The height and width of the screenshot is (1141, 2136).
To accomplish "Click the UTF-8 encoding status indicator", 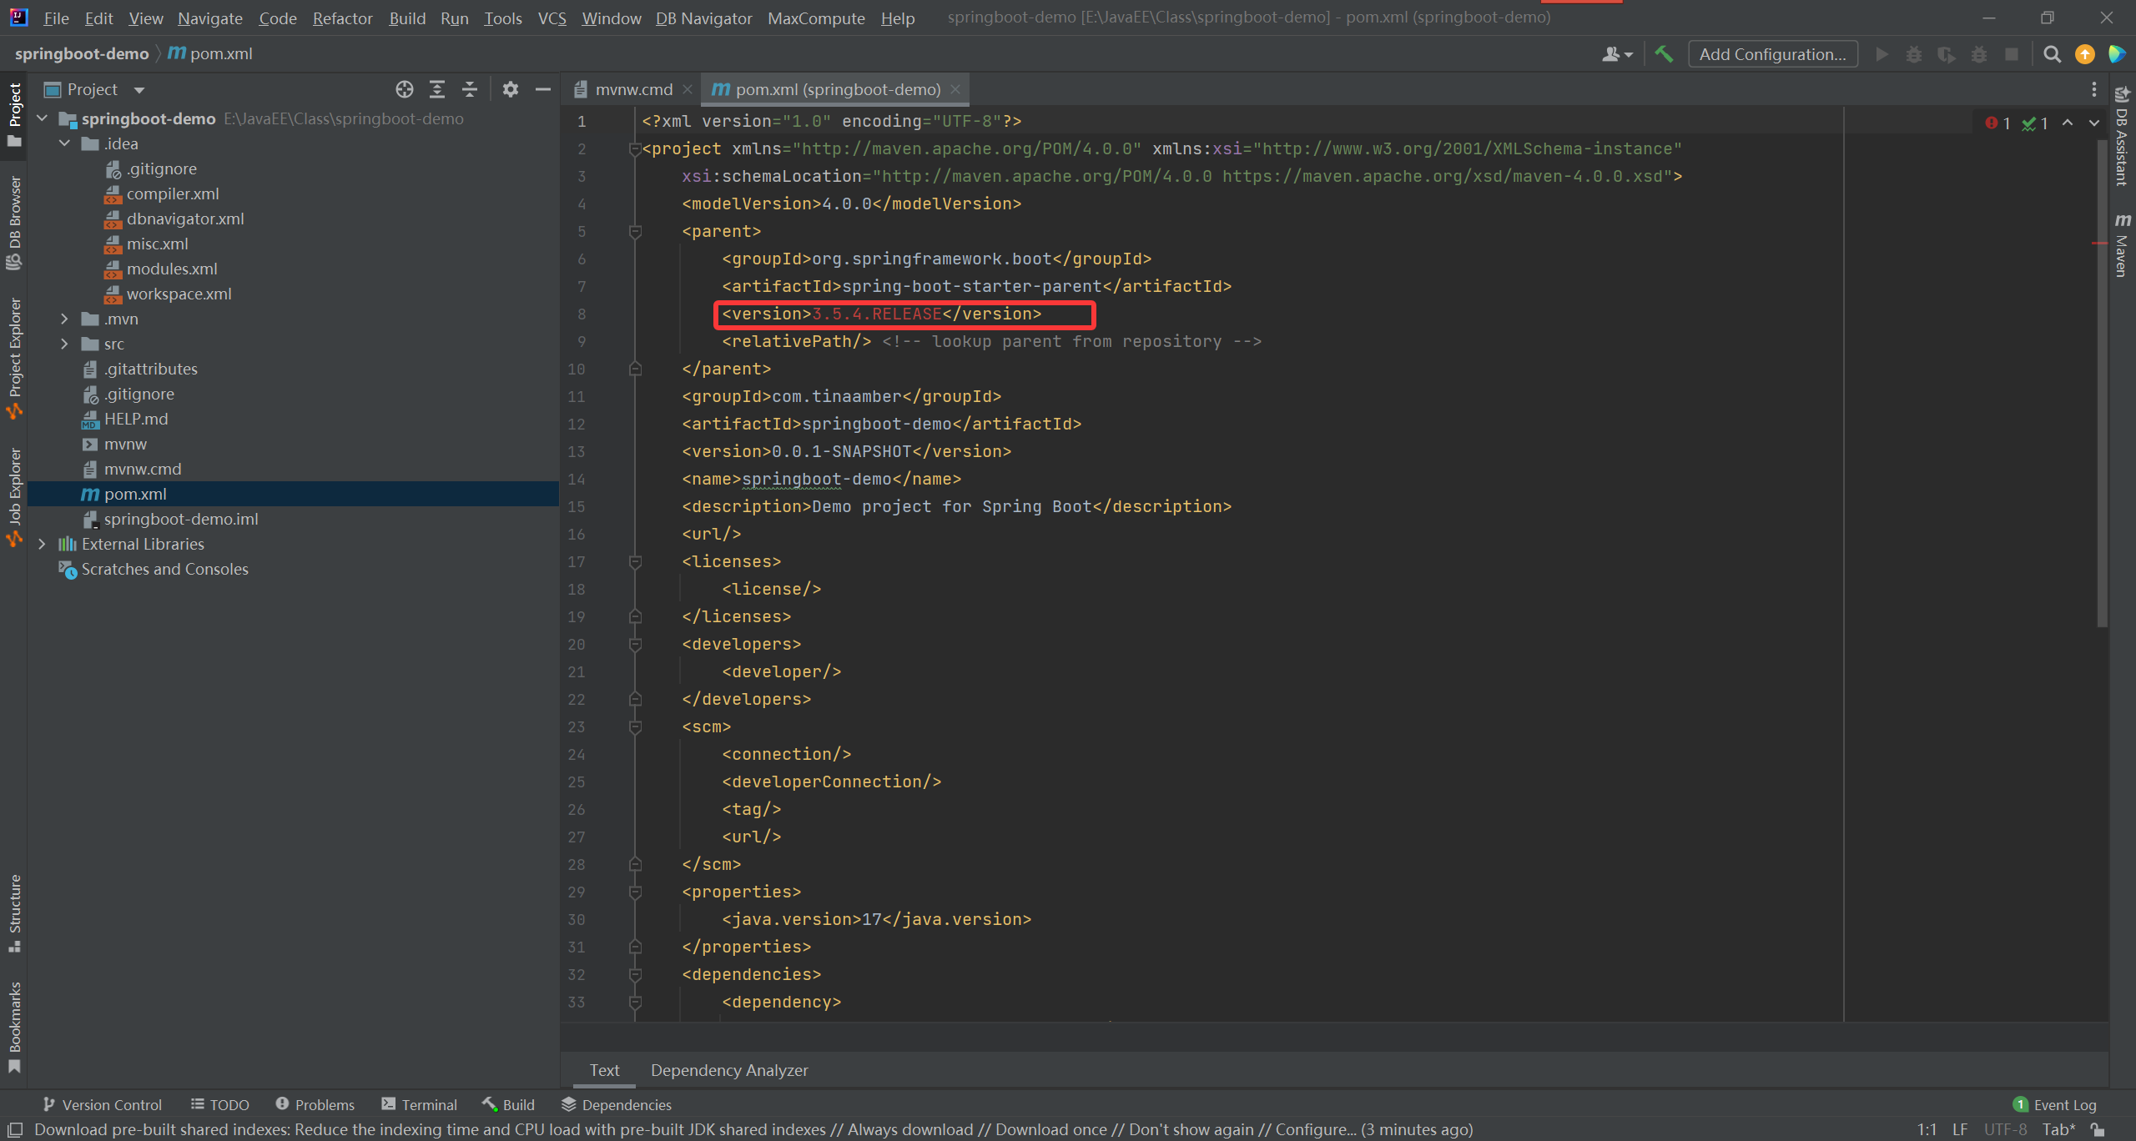I will pos(2005,1129).
